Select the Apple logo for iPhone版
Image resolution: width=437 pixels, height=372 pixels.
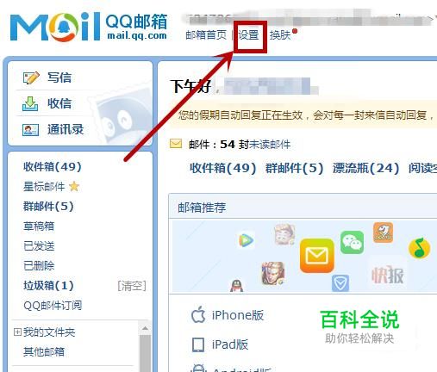[x=198, y=314]
